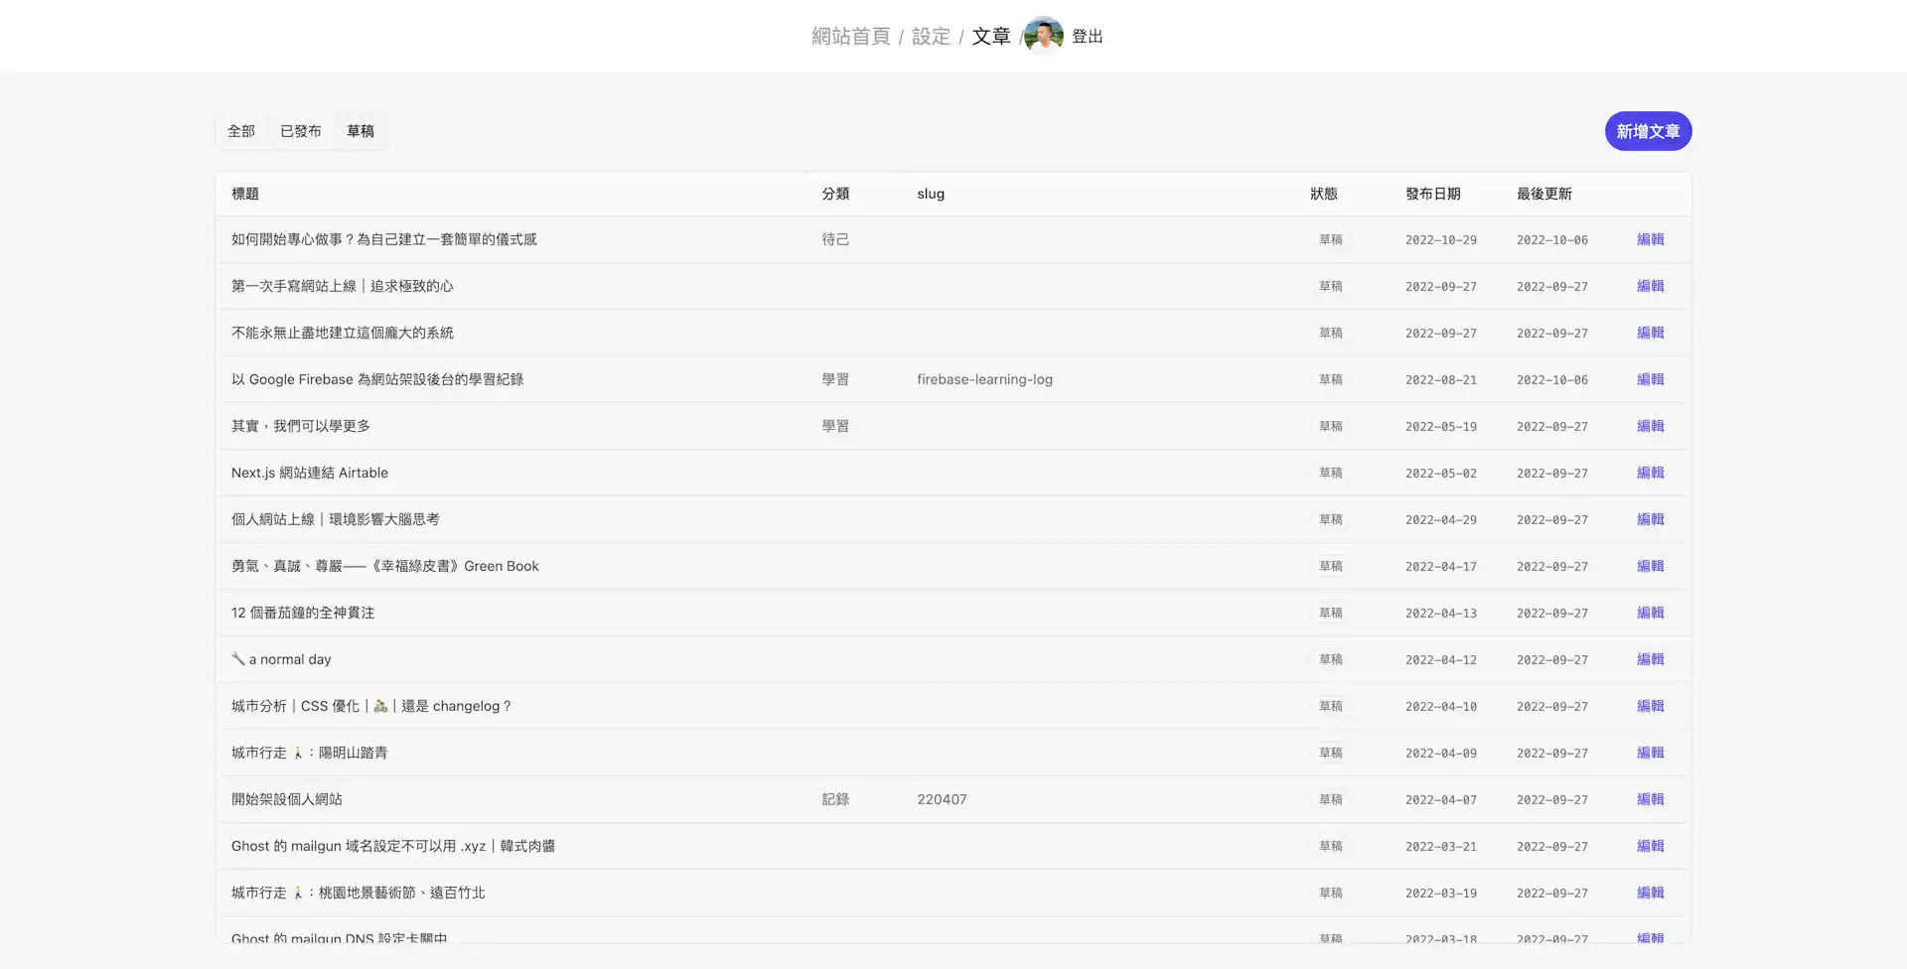Click 編輯 for Next.js 網站連結 Airtable
The width and height of the screenshot is (1907, 969).
click(x=1650, y=473)
